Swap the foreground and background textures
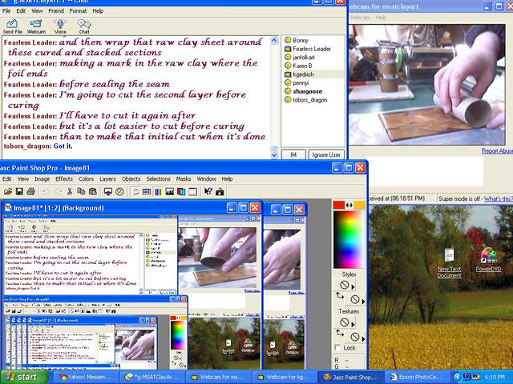Image resolution: width=513 pixels, height=384 pixels. (x=340, y=333)
